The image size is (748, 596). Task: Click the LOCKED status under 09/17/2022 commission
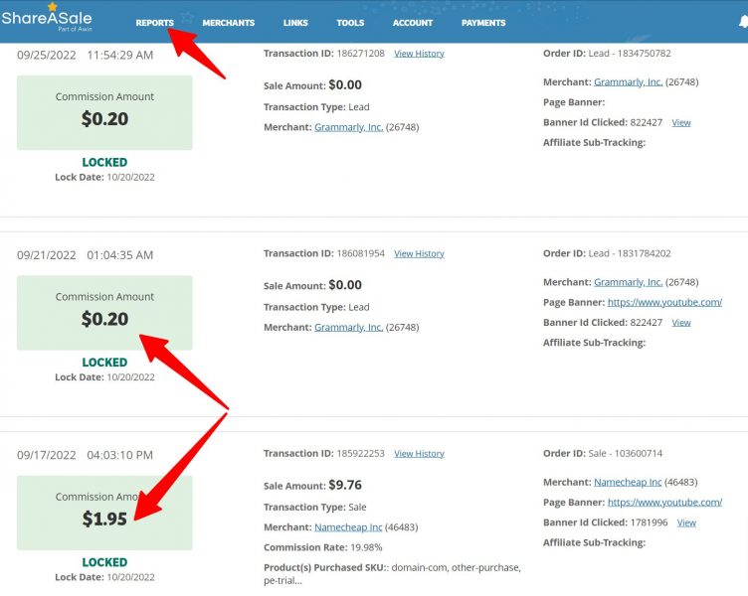pyautogui.click(x=104, y=562)
